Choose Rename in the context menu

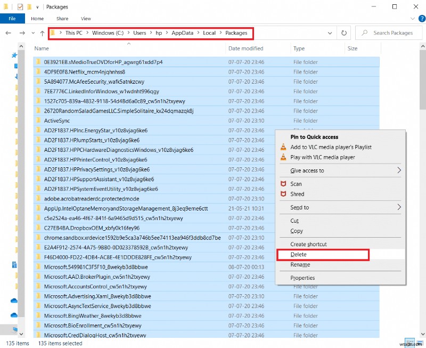click(300, 264)
